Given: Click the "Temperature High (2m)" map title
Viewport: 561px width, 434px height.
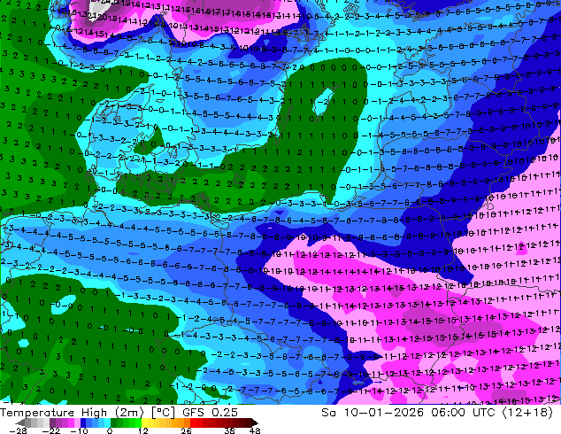Looking at the screenshot, I should point(72,413).
